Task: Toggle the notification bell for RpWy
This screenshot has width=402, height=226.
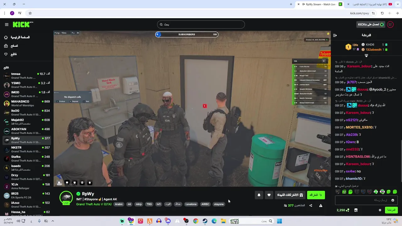Action: pyautogui.click(x=259, y=195)
